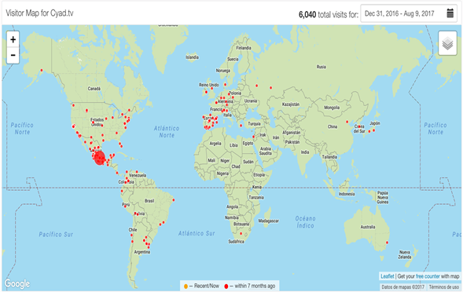This screenshot has width=463, height=292.
Task: Open the map layers switcher
Action: click(x=447, y=43)
